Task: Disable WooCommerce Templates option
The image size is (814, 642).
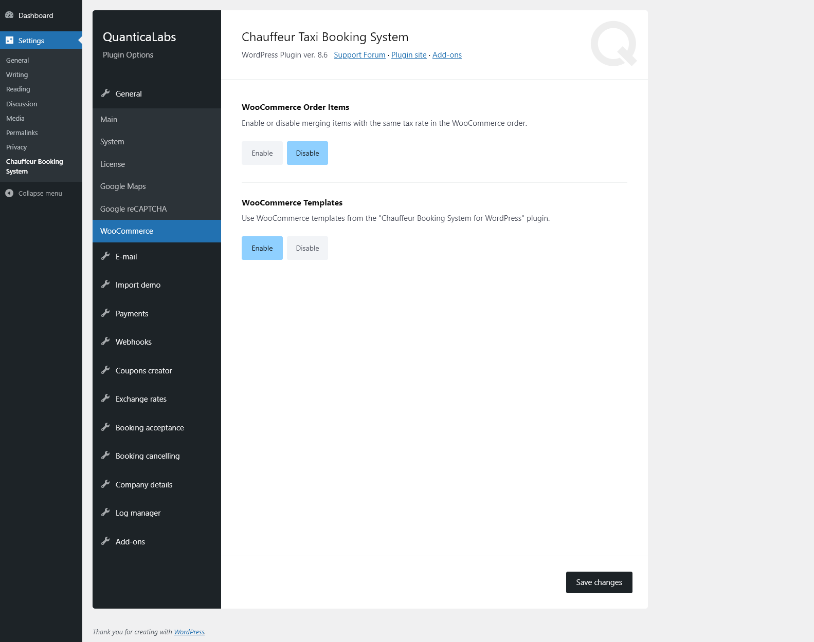Action: [x=307, y=248]
